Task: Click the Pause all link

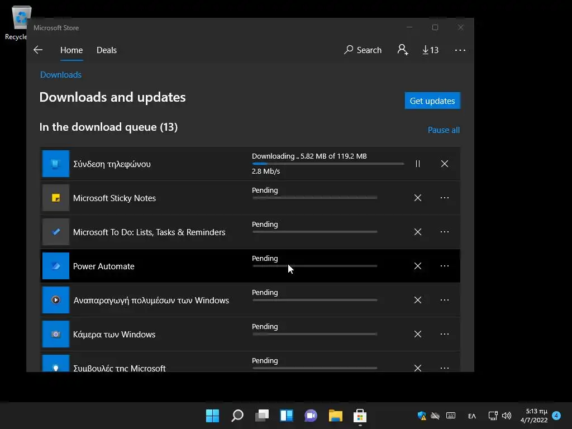Action: pos(444,130)
